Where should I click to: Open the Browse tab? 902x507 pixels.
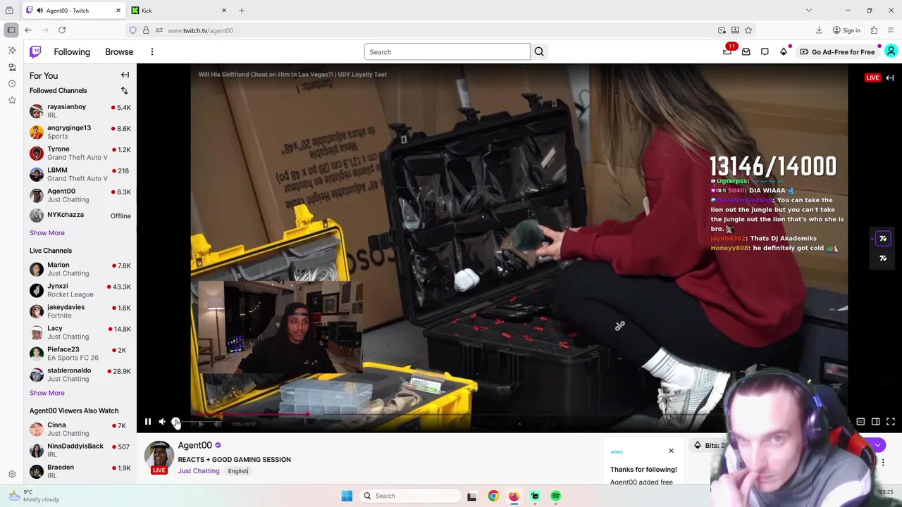click(x=119, y=51)
